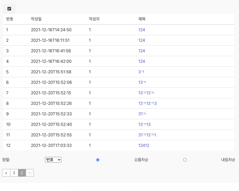This screenshot has width=239, height=191.
Task: Open the post titled 12412
Action: click(144, 145)
